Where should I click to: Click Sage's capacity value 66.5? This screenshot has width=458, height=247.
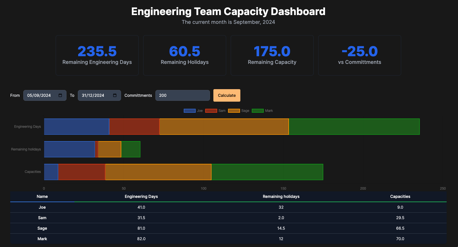click(x=400, y=228)
